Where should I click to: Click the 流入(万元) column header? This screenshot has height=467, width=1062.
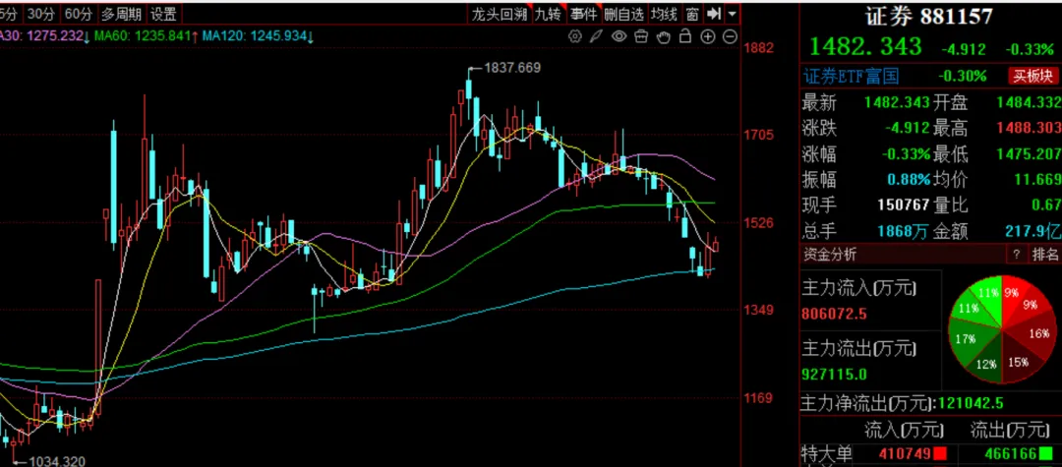(905, 429)
